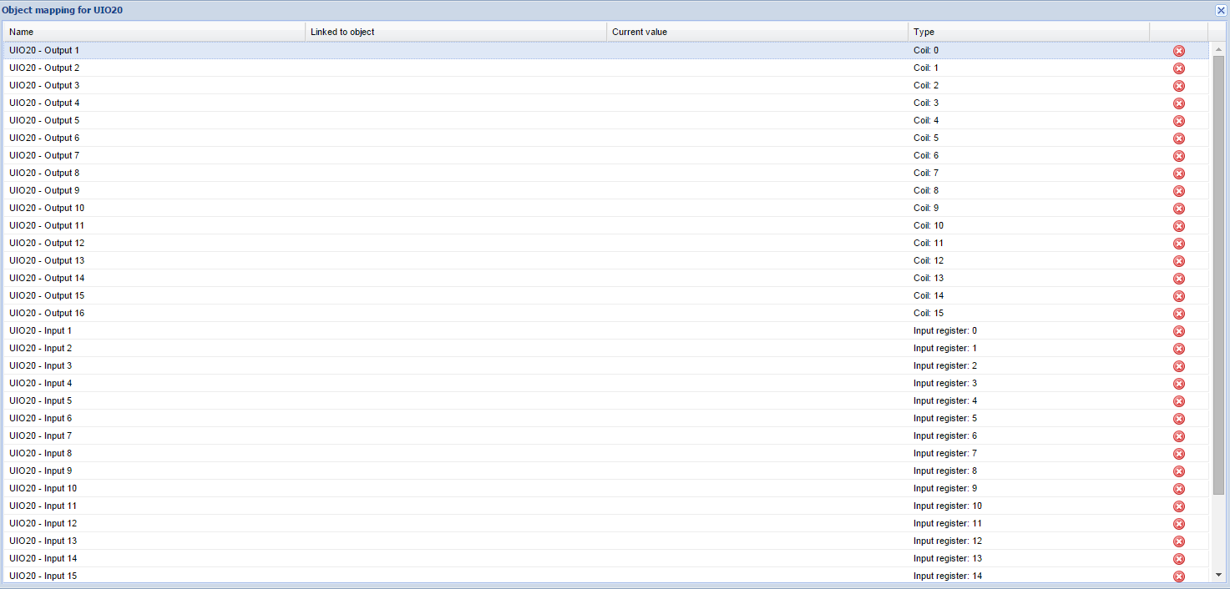Sort by Current value column header
The image size is (1230, 589).
tap(757, 32)
